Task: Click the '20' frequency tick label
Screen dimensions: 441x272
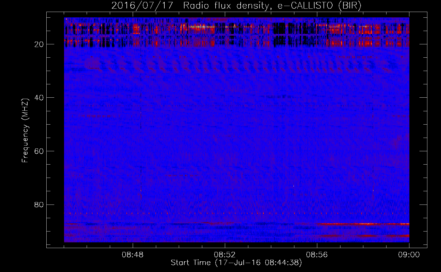Action: 39,44
